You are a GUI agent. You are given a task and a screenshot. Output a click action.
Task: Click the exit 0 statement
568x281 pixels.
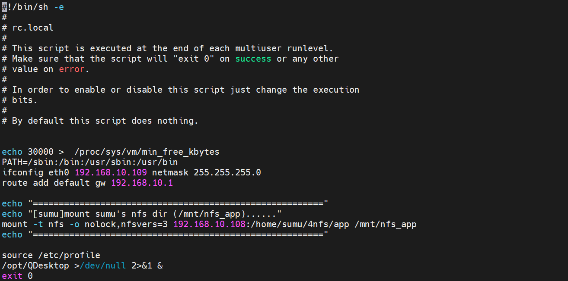point(17,276)
